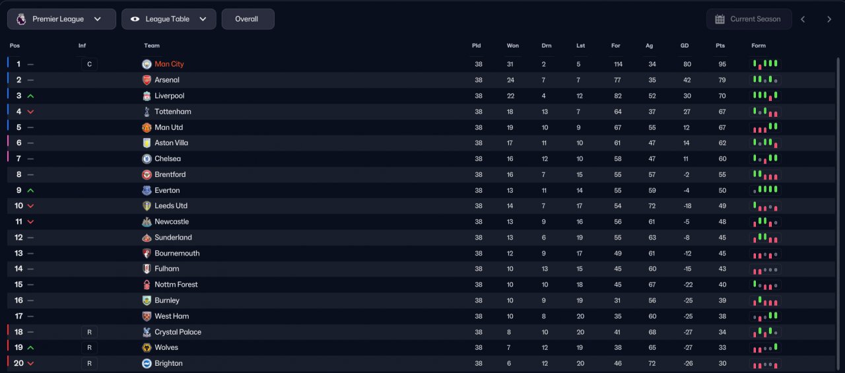845x373 pixels.
Task: Click the calendar icon beside Current Season
Action: [720, 19]
